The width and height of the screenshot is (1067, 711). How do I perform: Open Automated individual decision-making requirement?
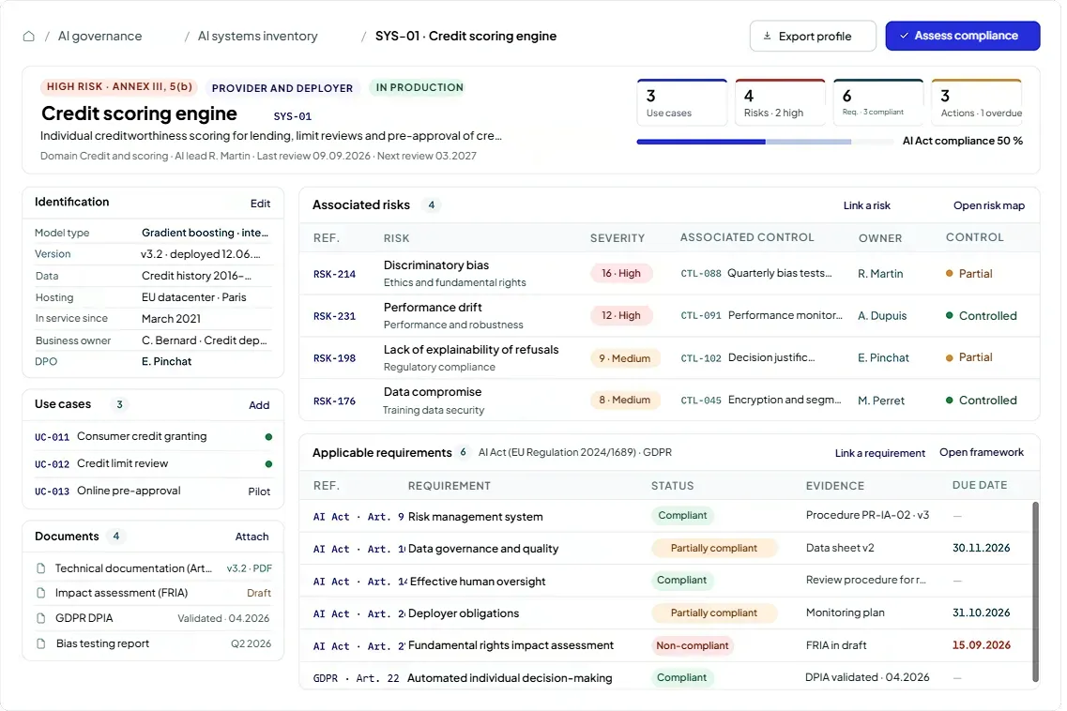(x=667, y=677)
